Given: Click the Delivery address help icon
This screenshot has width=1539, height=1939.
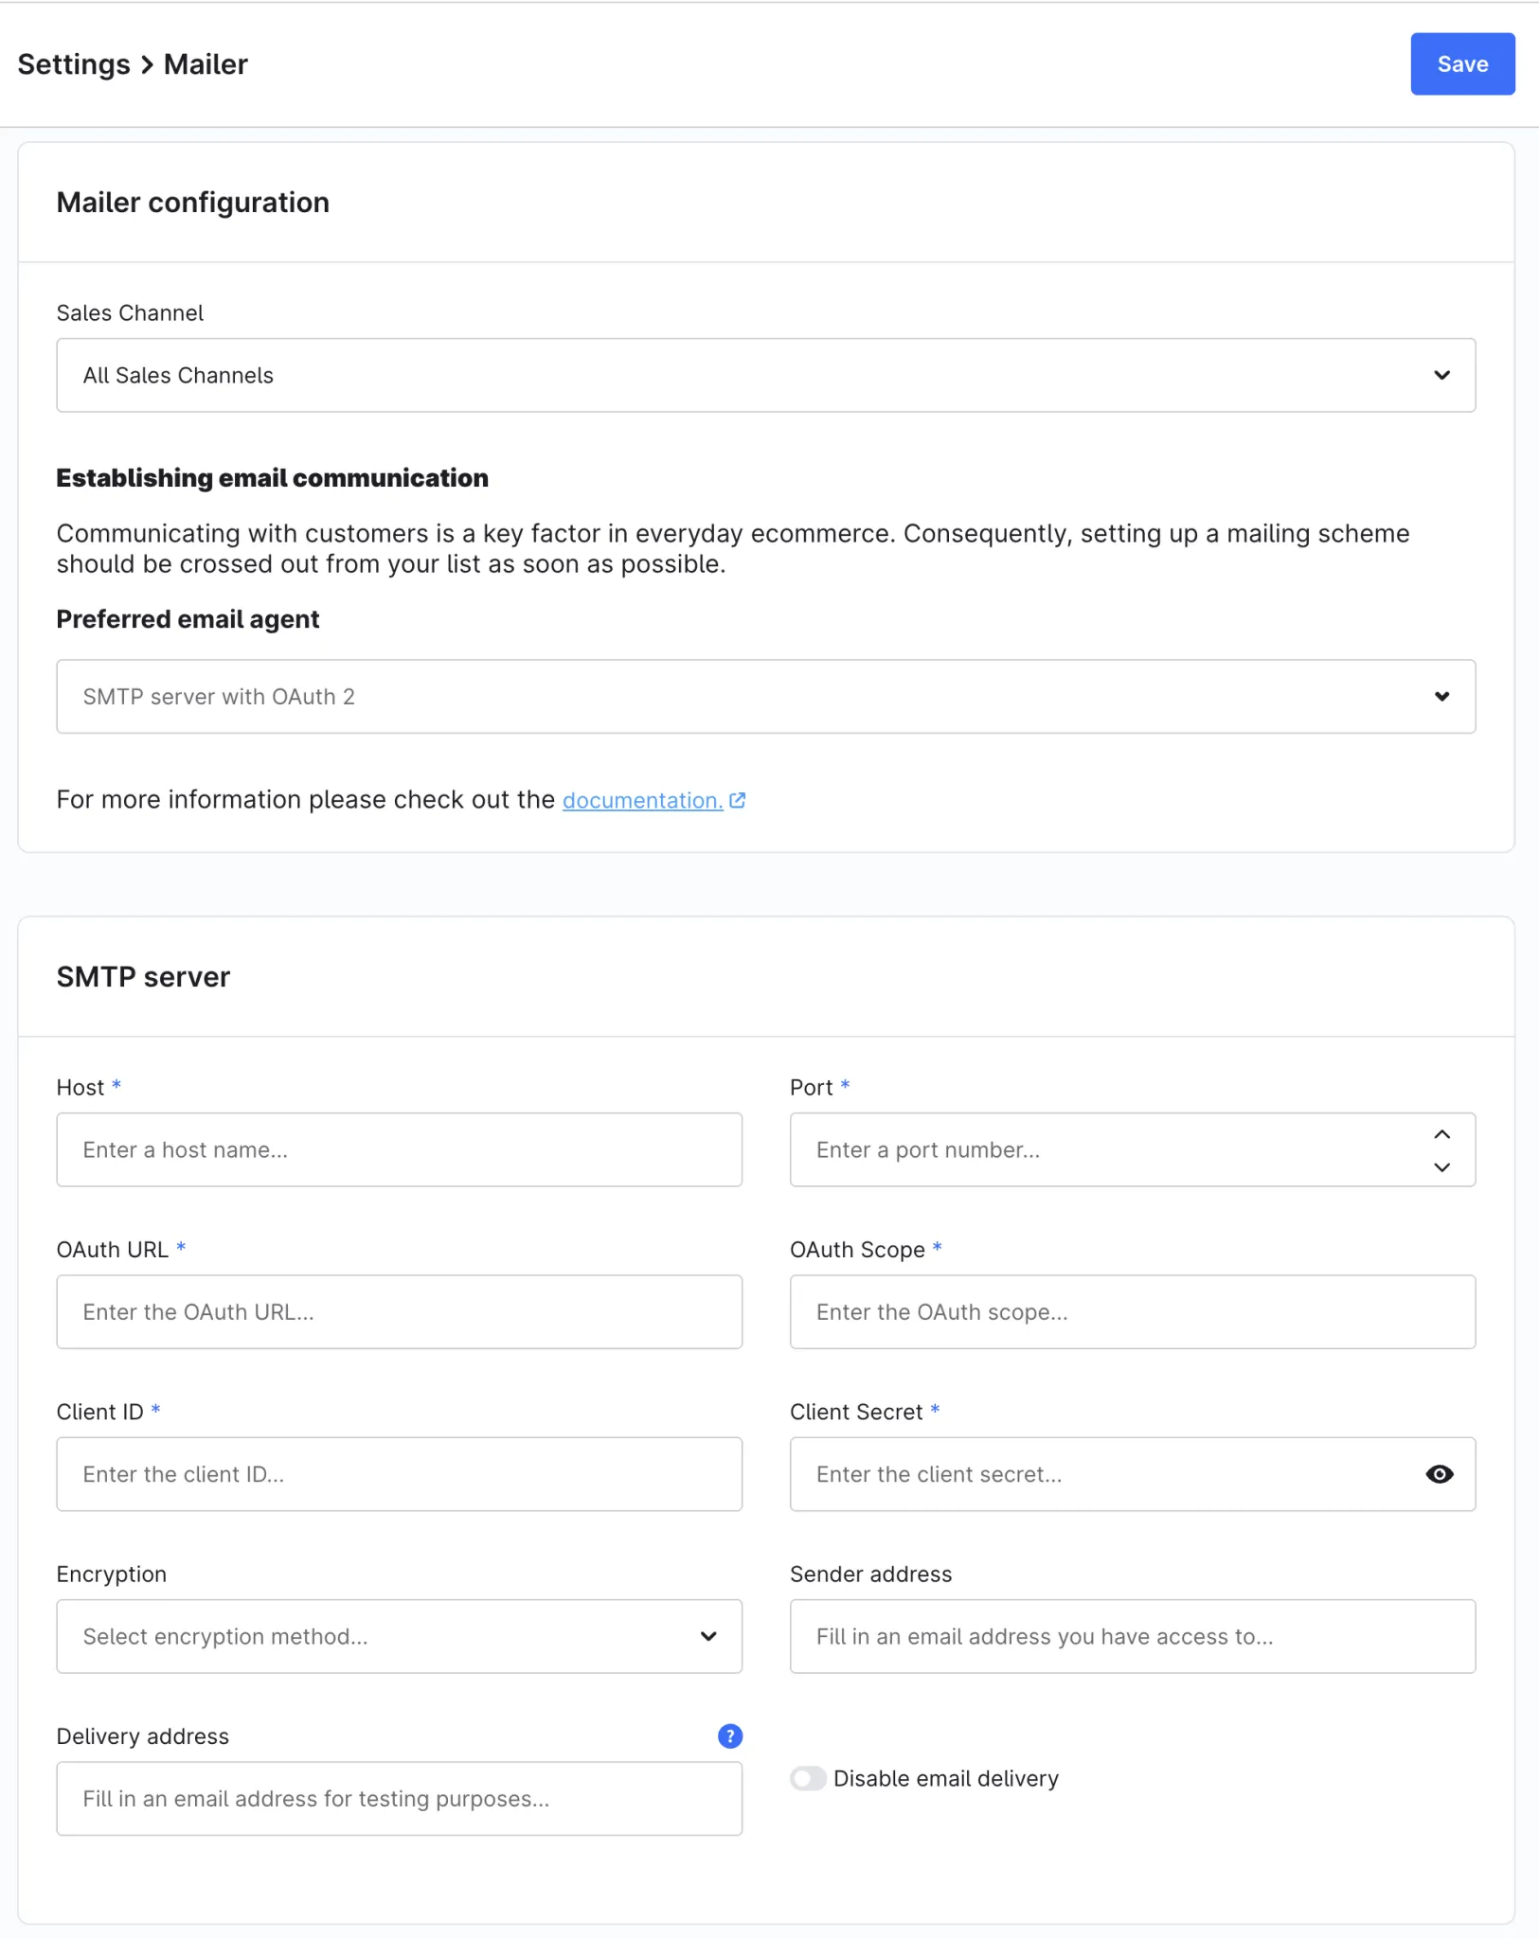Looking at the screenshot, I should pos(730,1736).
